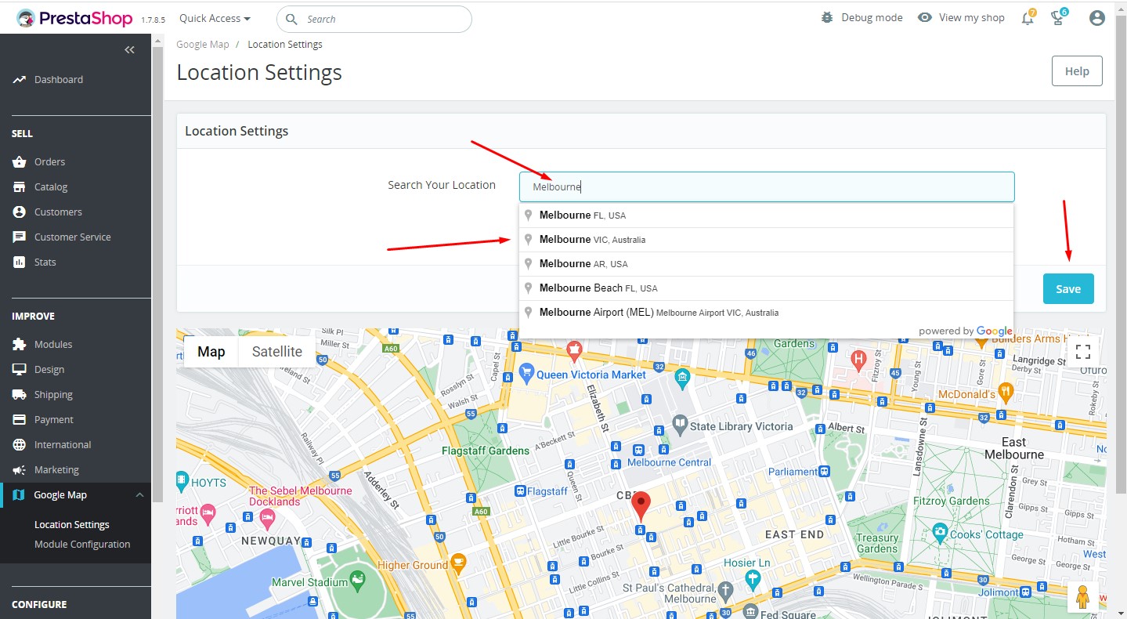Click Hosier Ln map marker

click(x=753, y=580)
